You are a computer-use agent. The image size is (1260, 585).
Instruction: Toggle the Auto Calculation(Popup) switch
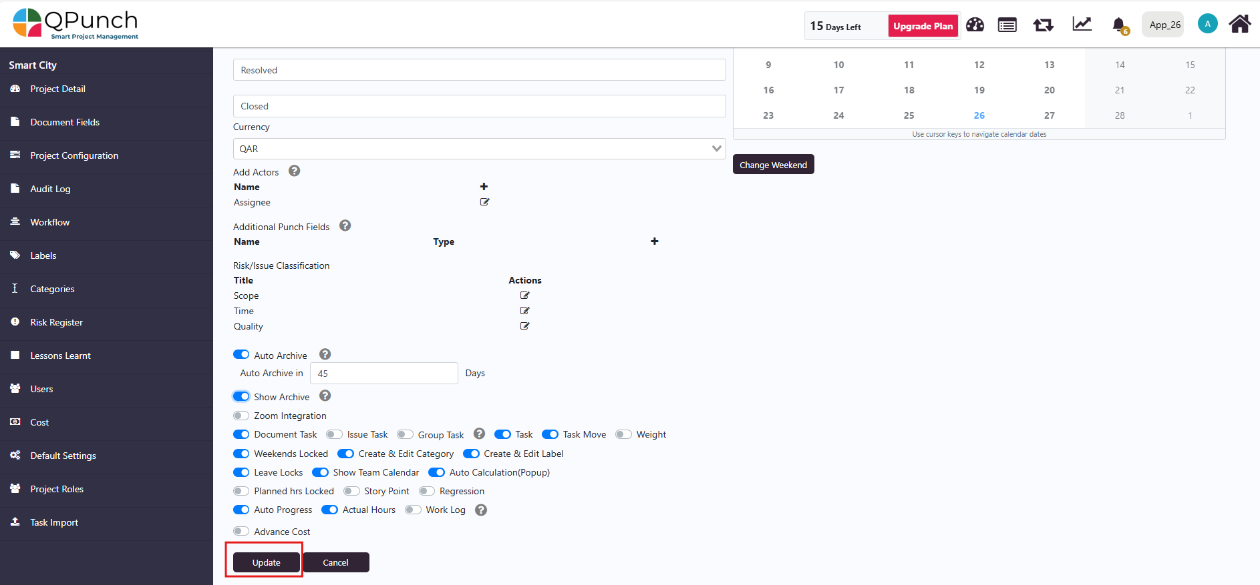pyautogui.click(x=437, y=472)
